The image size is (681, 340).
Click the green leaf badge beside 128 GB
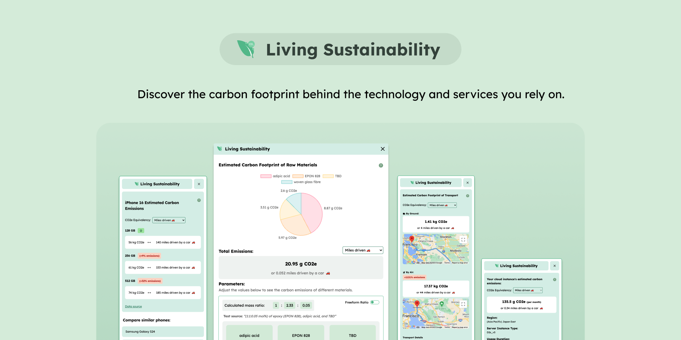[141, 231]
